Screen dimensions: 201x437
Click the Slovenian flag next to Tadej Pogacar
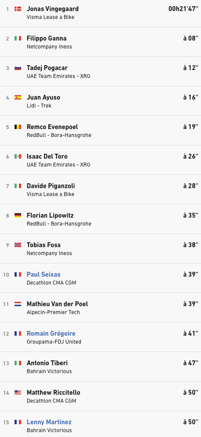pos(18,68)
